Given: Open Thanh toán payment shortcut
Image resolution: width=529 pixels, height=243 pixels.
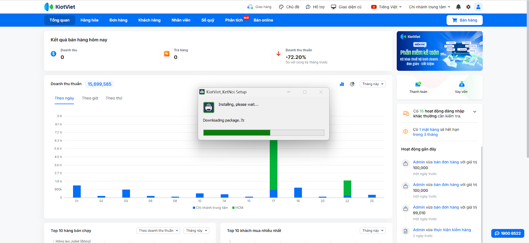Looking at the screenshot, I should click(x=418, y=88).
